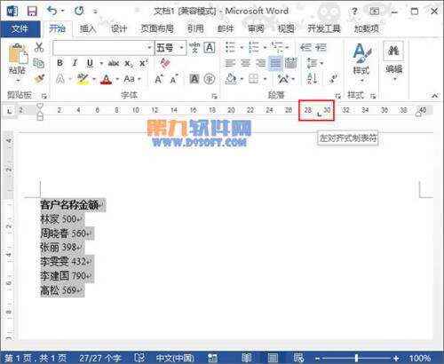The height and width of the screenshot is (364, 444).
Task: Toggle Italic formatting
Action: click(75, 63)
